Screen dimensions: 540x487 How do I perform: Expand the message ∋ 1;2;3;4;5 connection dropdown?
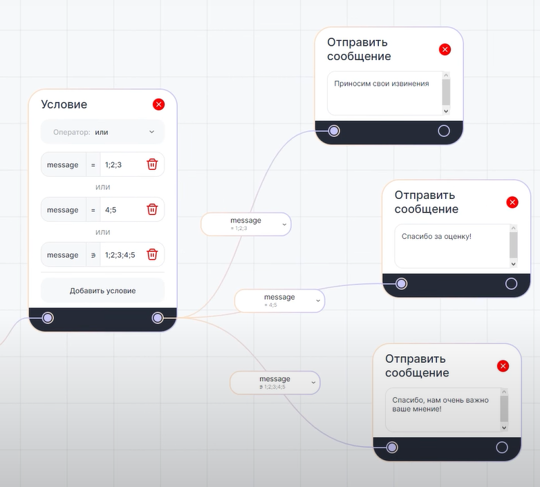click(x=313, y=382)
